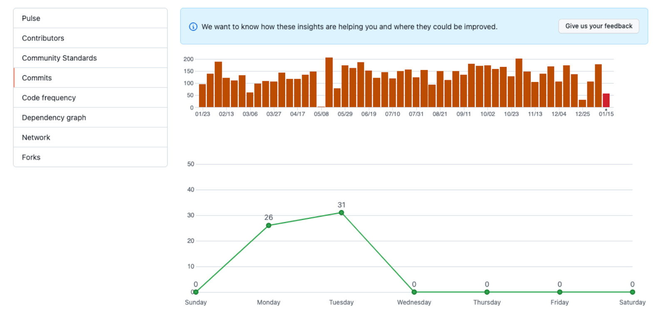Click the Saturday data point

632,292
